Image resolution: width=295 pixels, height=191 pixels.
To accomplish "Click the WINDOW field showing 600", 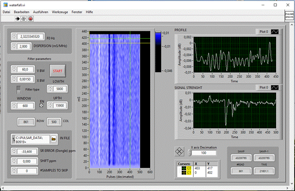I will coord(25,106).
